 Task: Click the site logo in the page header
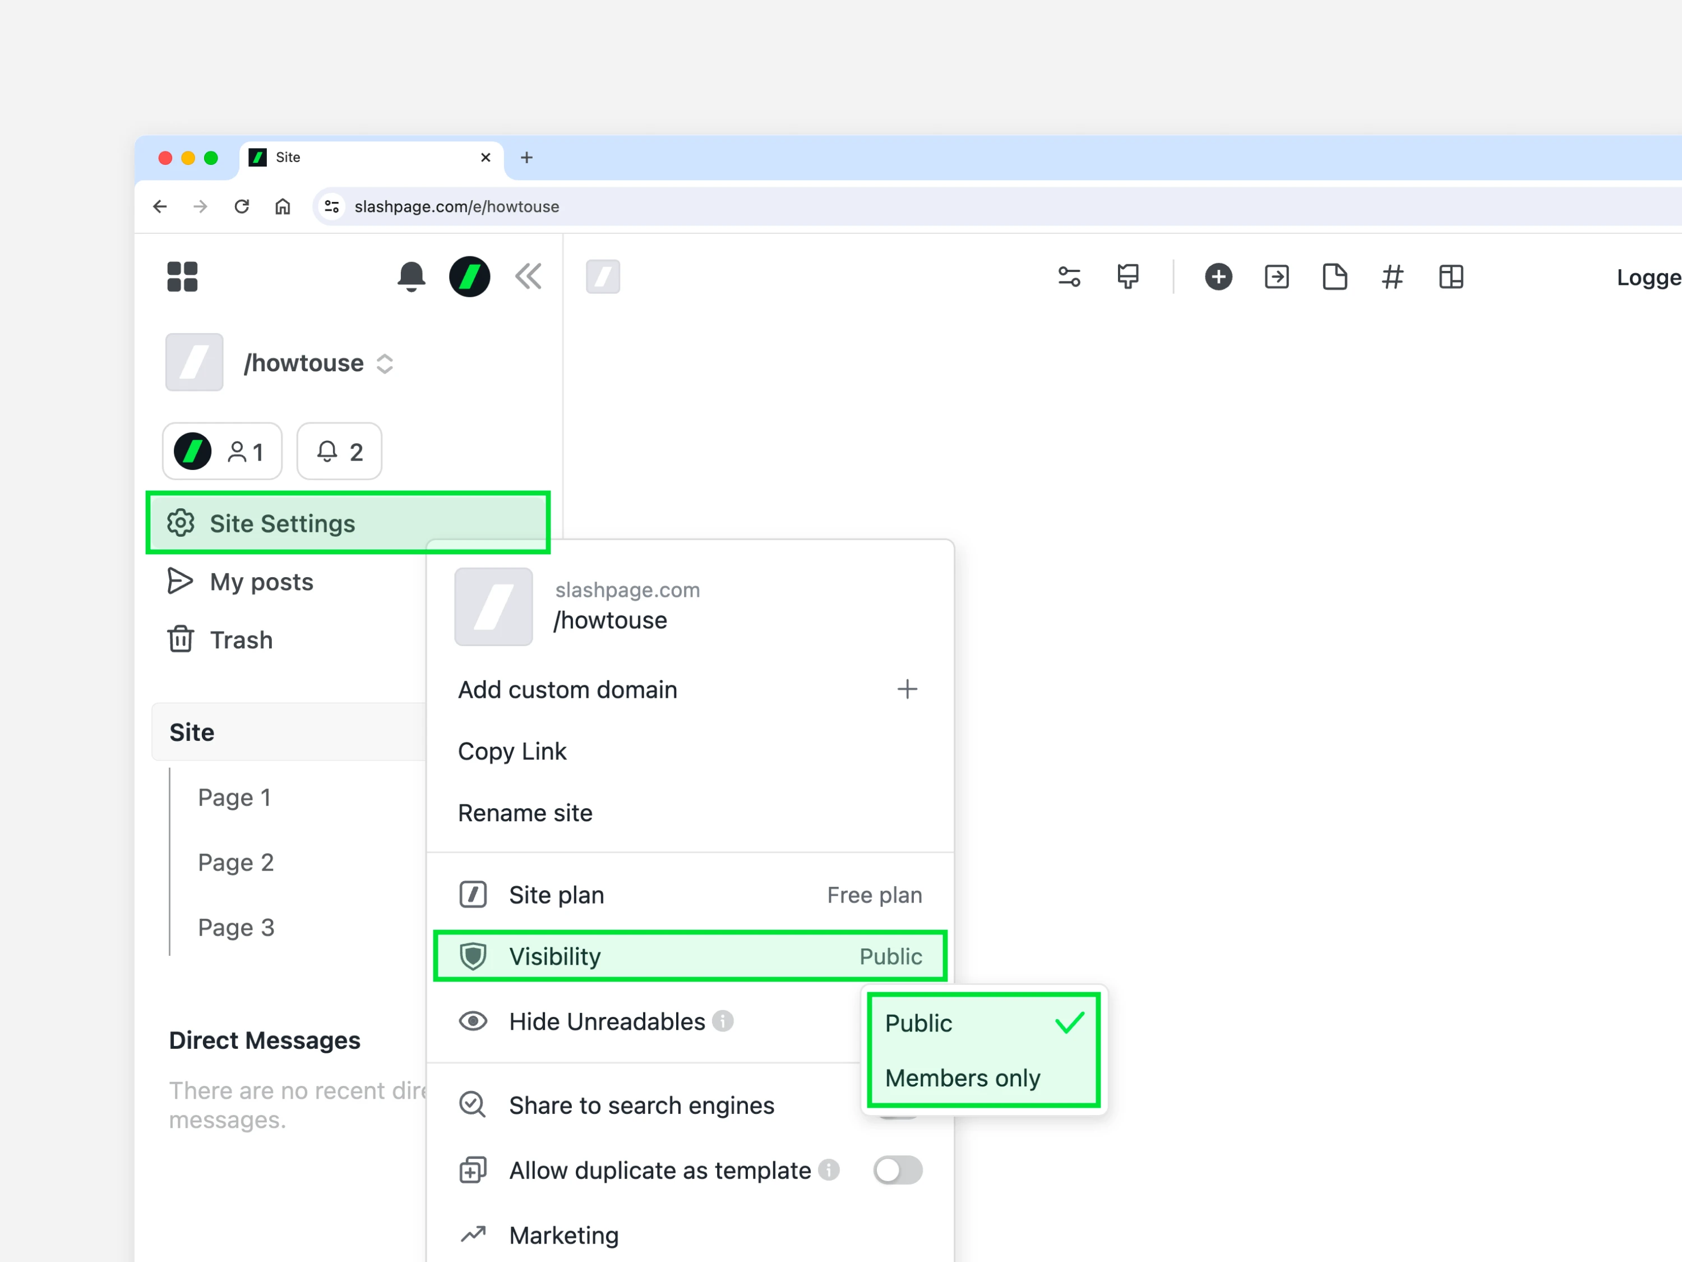coord(603,277)
